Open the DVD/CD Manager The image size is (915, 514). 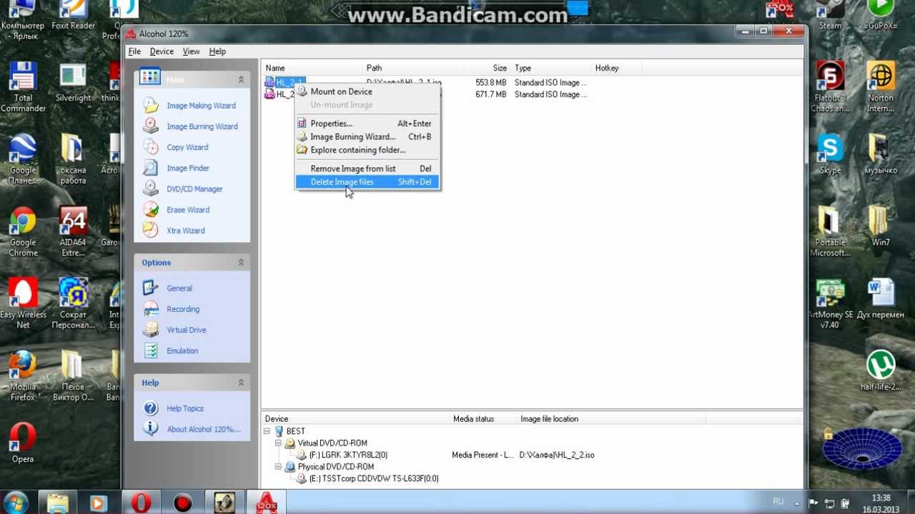(x=194, y=189)
